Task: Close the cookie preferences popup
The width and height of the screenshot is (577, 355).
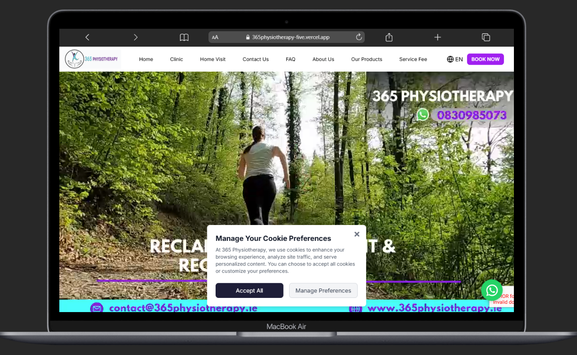Action: pyautogui.click(x=357, y=234)
